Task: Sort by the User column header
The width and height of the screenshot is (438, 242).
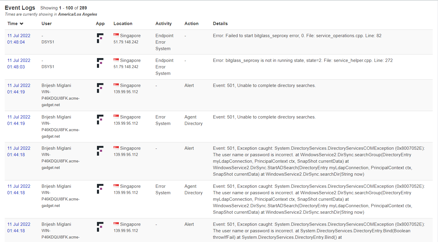Action: (47, 24)
